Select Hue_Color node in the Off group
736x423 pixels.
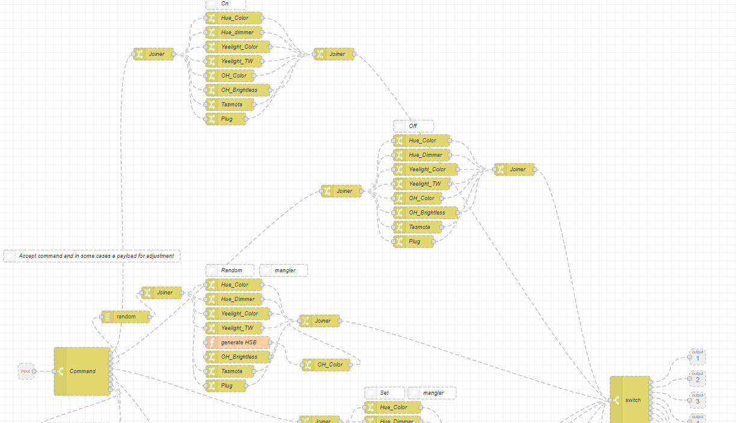(x=421, y=141)
